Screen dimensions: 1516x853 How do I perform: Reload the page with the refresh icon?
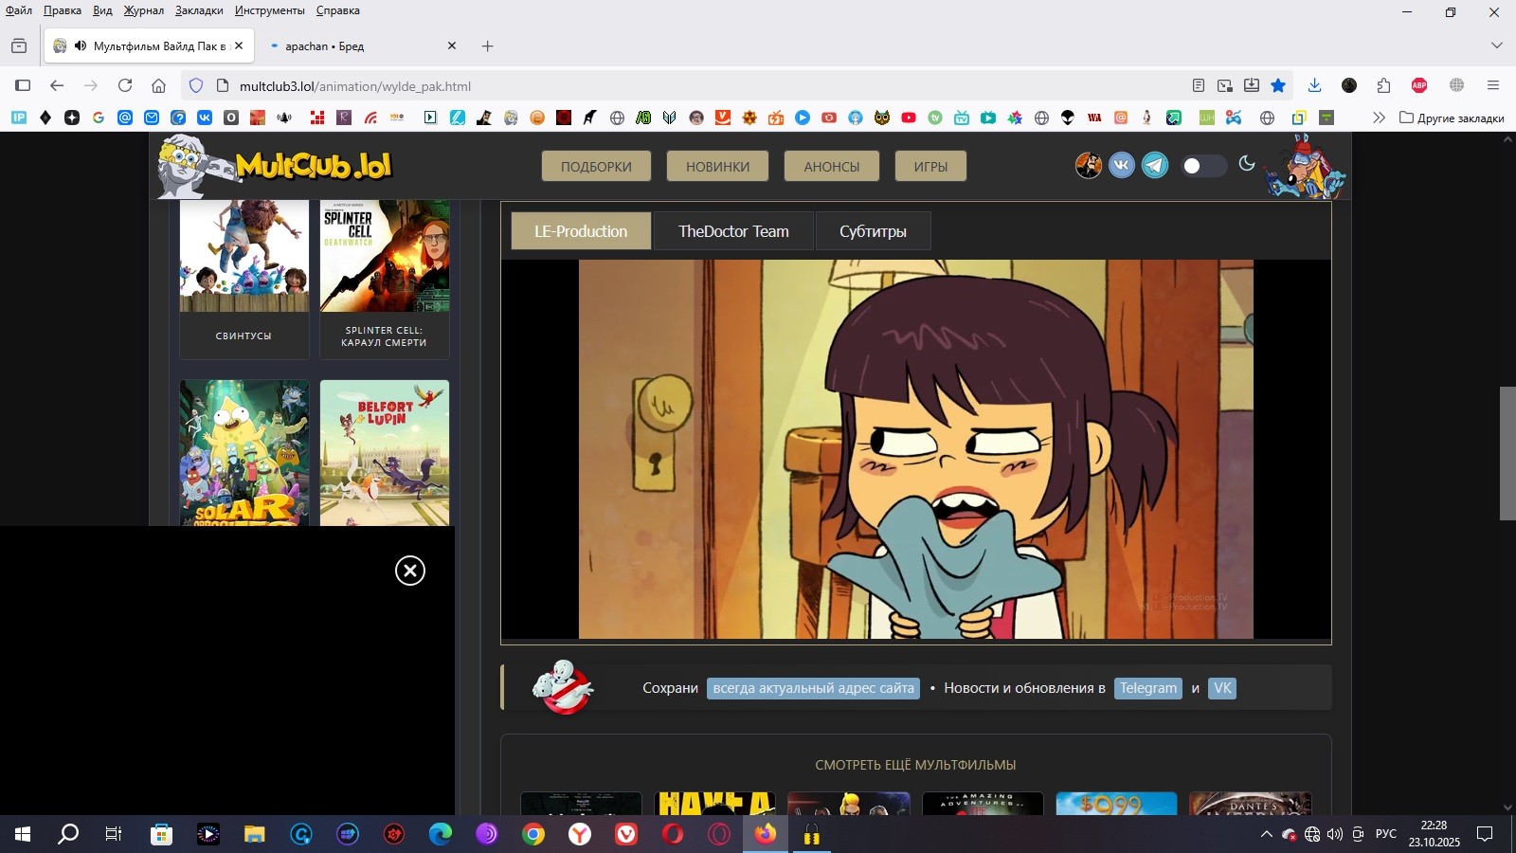click(125, 85)
